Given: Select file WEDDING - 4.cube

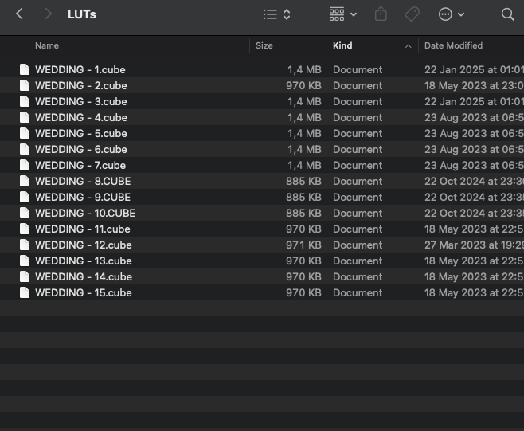Looking at the screenshot, I should pos(80,117).
